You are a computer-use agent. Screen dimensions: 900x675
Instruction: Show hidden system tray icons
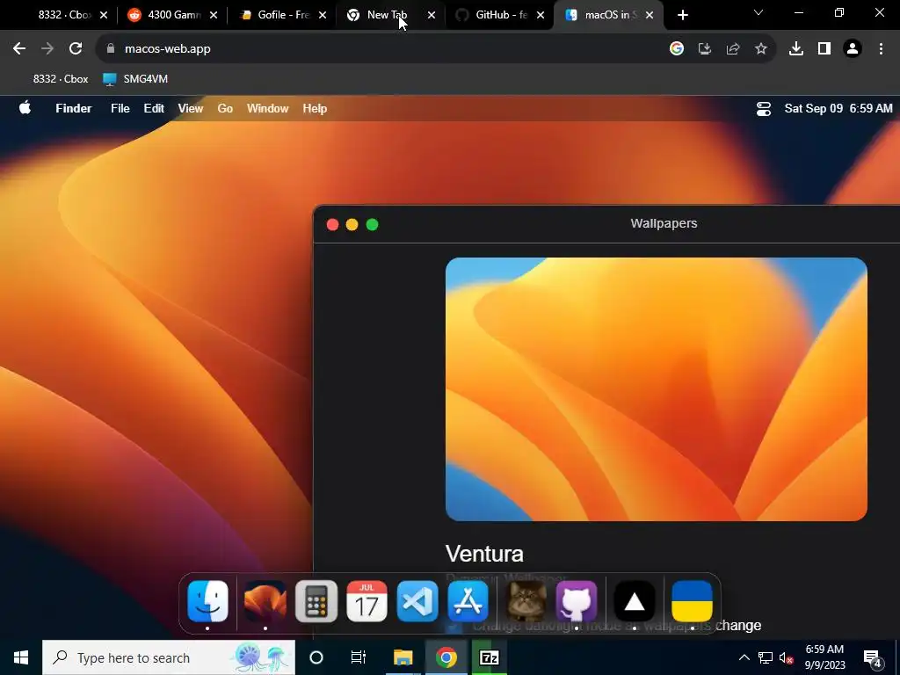coord(744,657)
